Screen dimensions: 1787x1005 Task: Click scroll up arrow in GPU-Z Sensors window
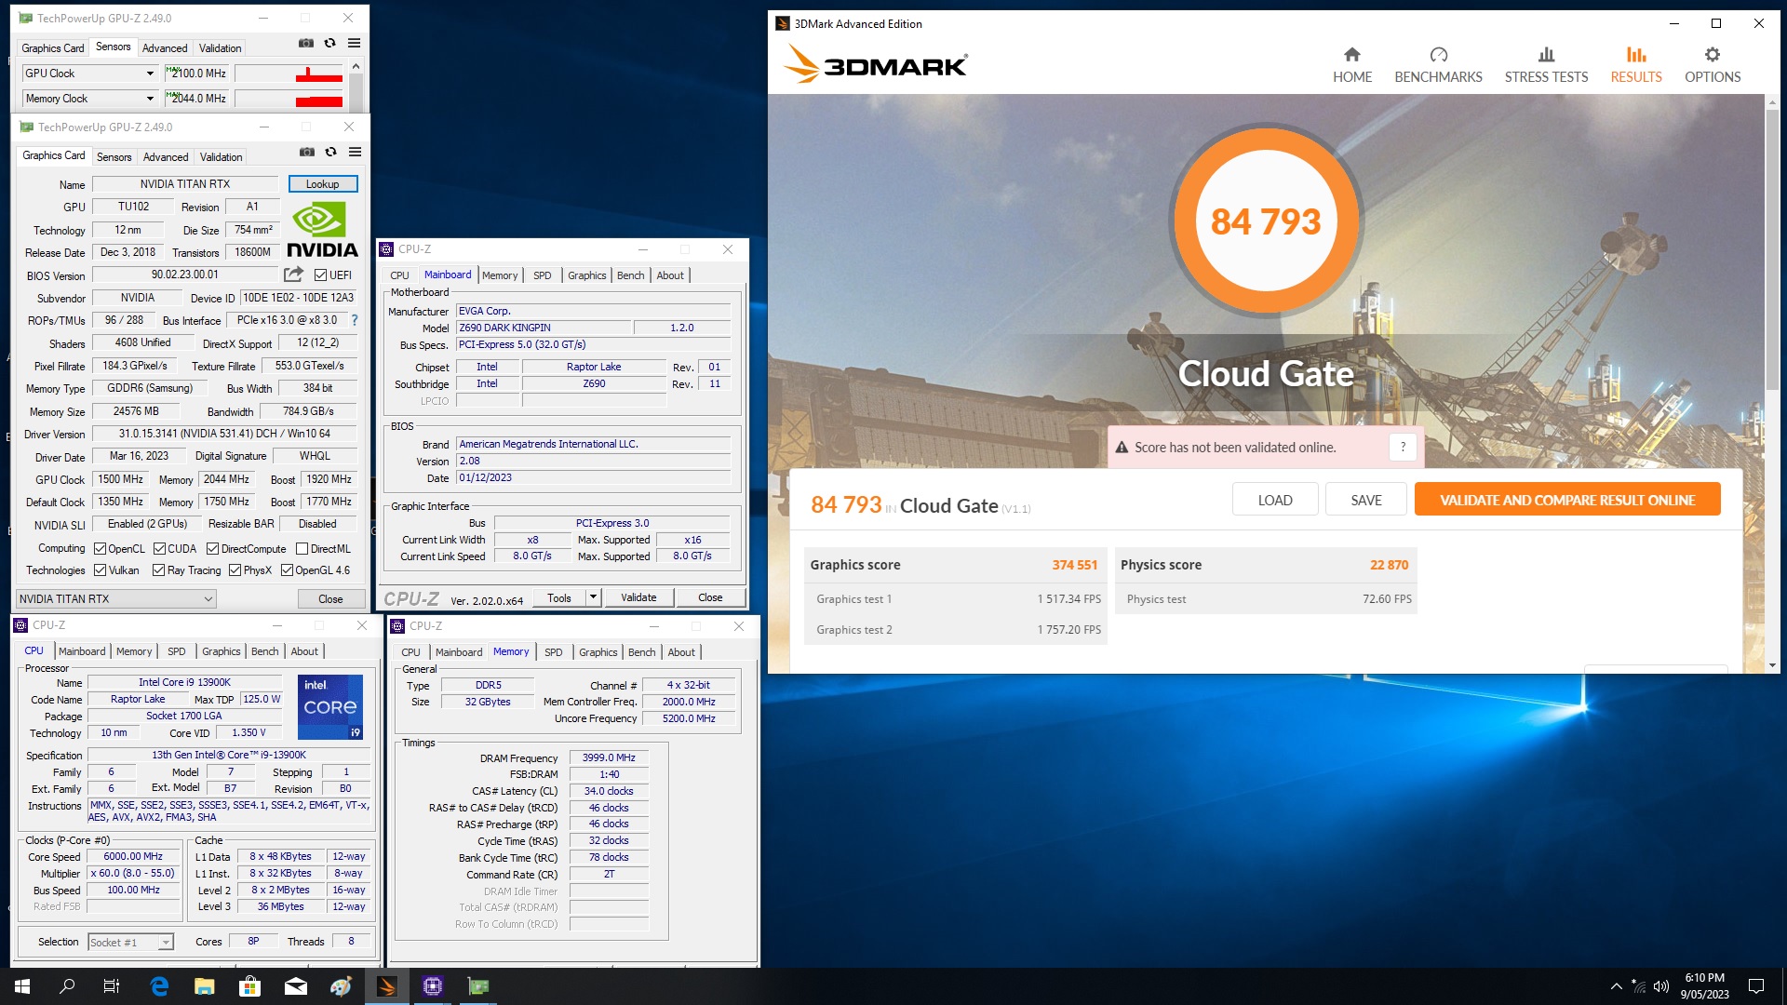(356, 66)
